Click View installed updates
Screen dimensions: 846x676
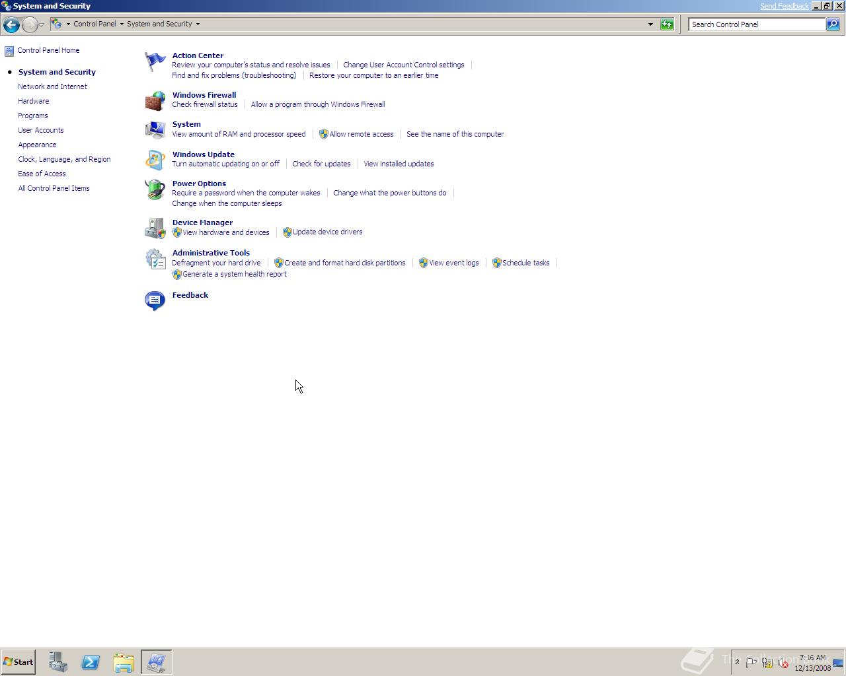point(399,164)
